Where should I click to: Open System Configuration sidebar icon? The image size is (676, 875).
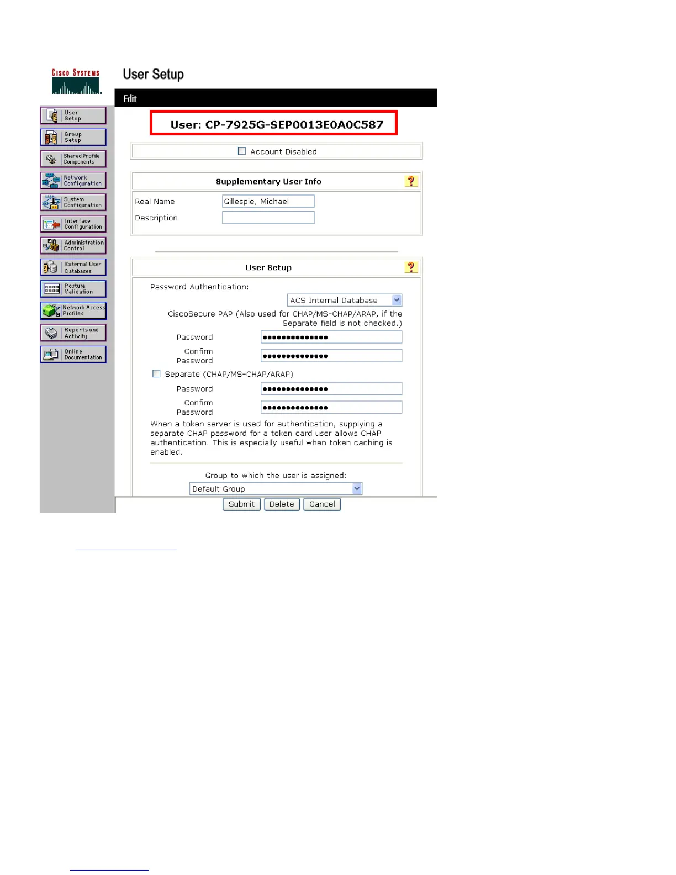[73, 202]
